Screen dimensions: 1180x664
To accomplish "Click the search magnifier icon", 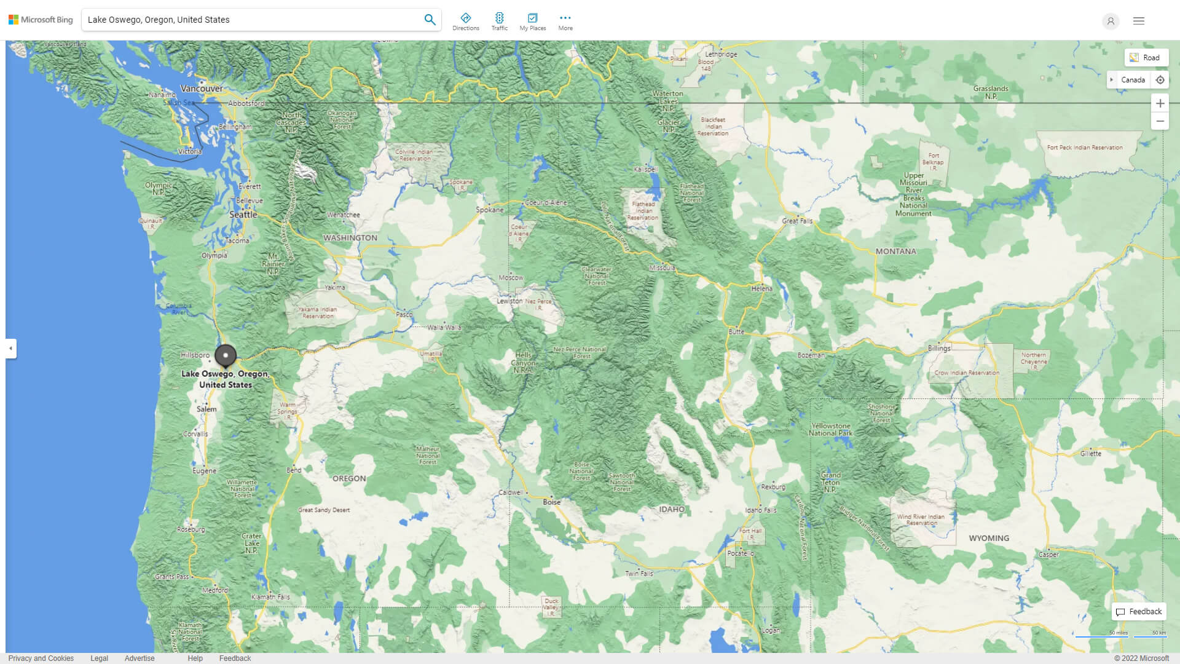I will 430,19.
